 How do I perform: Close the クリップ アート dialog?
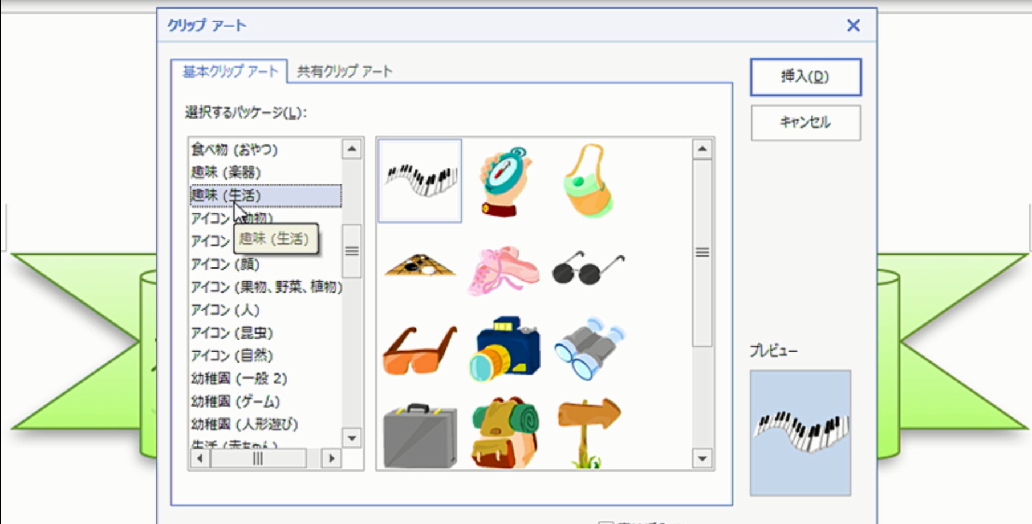[853, 26]
